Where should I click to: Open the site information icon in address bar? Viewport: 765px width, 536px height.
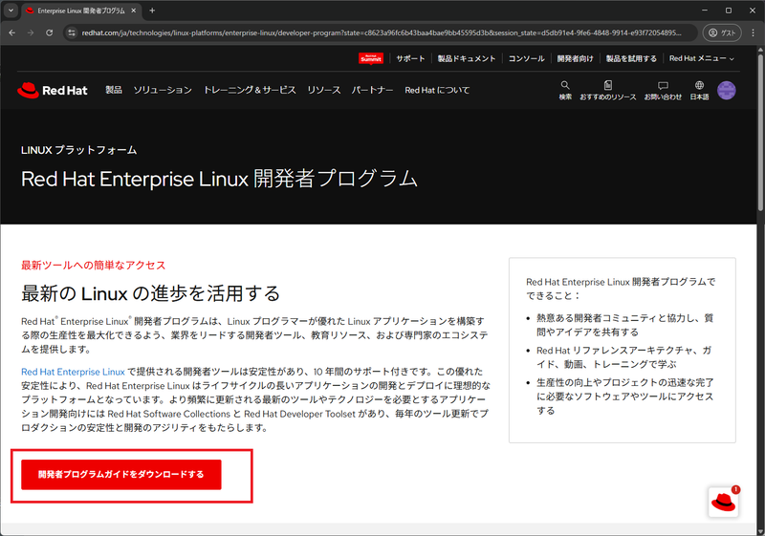pos(72,32)
